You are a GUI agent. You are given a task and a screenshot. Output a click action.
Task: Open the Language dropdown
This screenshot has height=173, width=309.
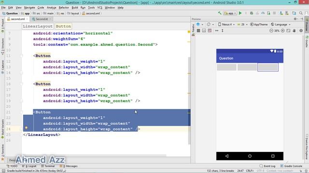(281, 25)
